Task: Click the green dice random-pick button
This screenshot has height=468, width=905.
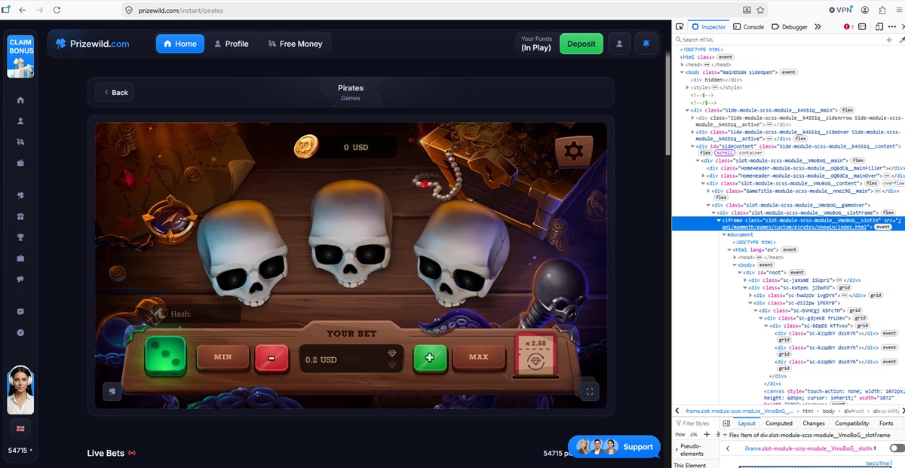Action: (x=166, y=357)
